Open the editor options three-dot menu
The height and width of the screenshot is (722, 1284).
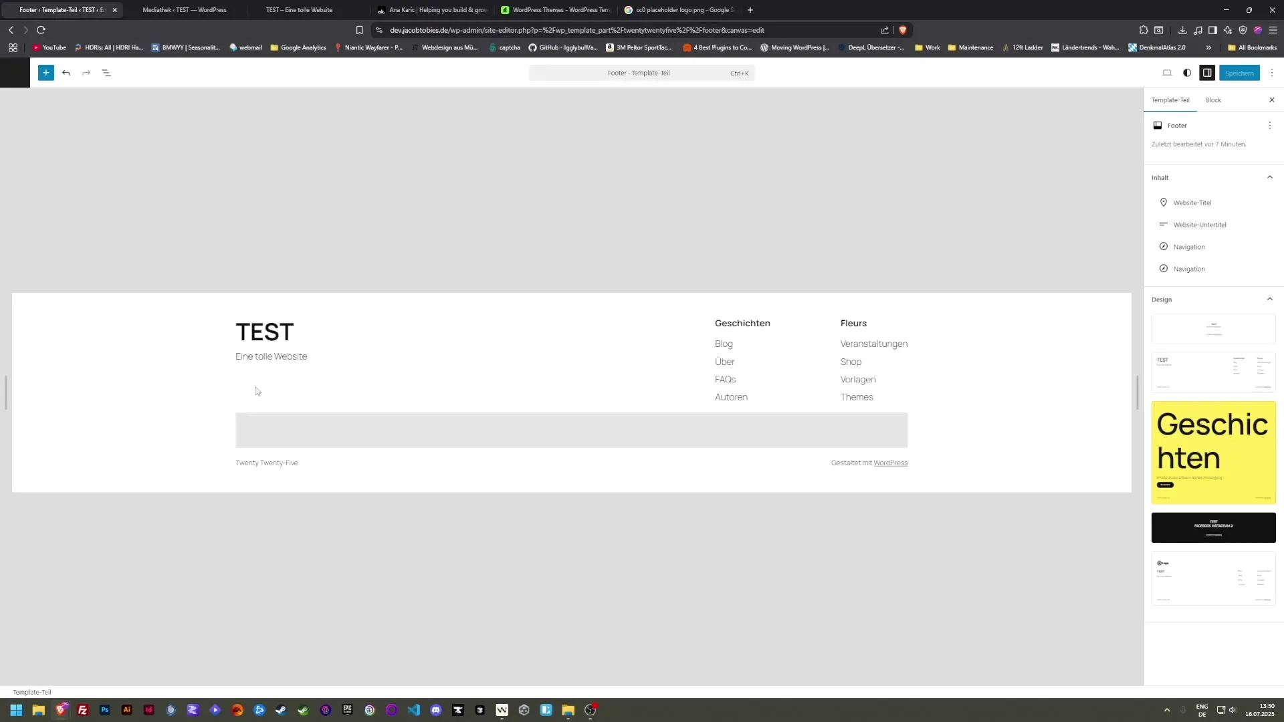click(1273, 73)
